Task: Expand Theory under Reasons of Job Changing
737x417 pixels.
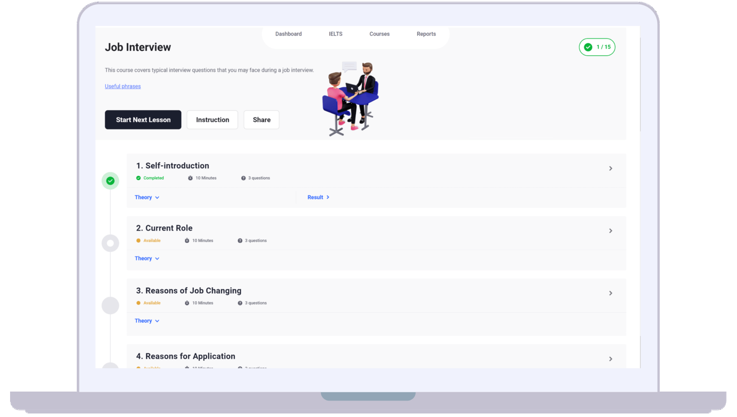Action: point(147,321)
